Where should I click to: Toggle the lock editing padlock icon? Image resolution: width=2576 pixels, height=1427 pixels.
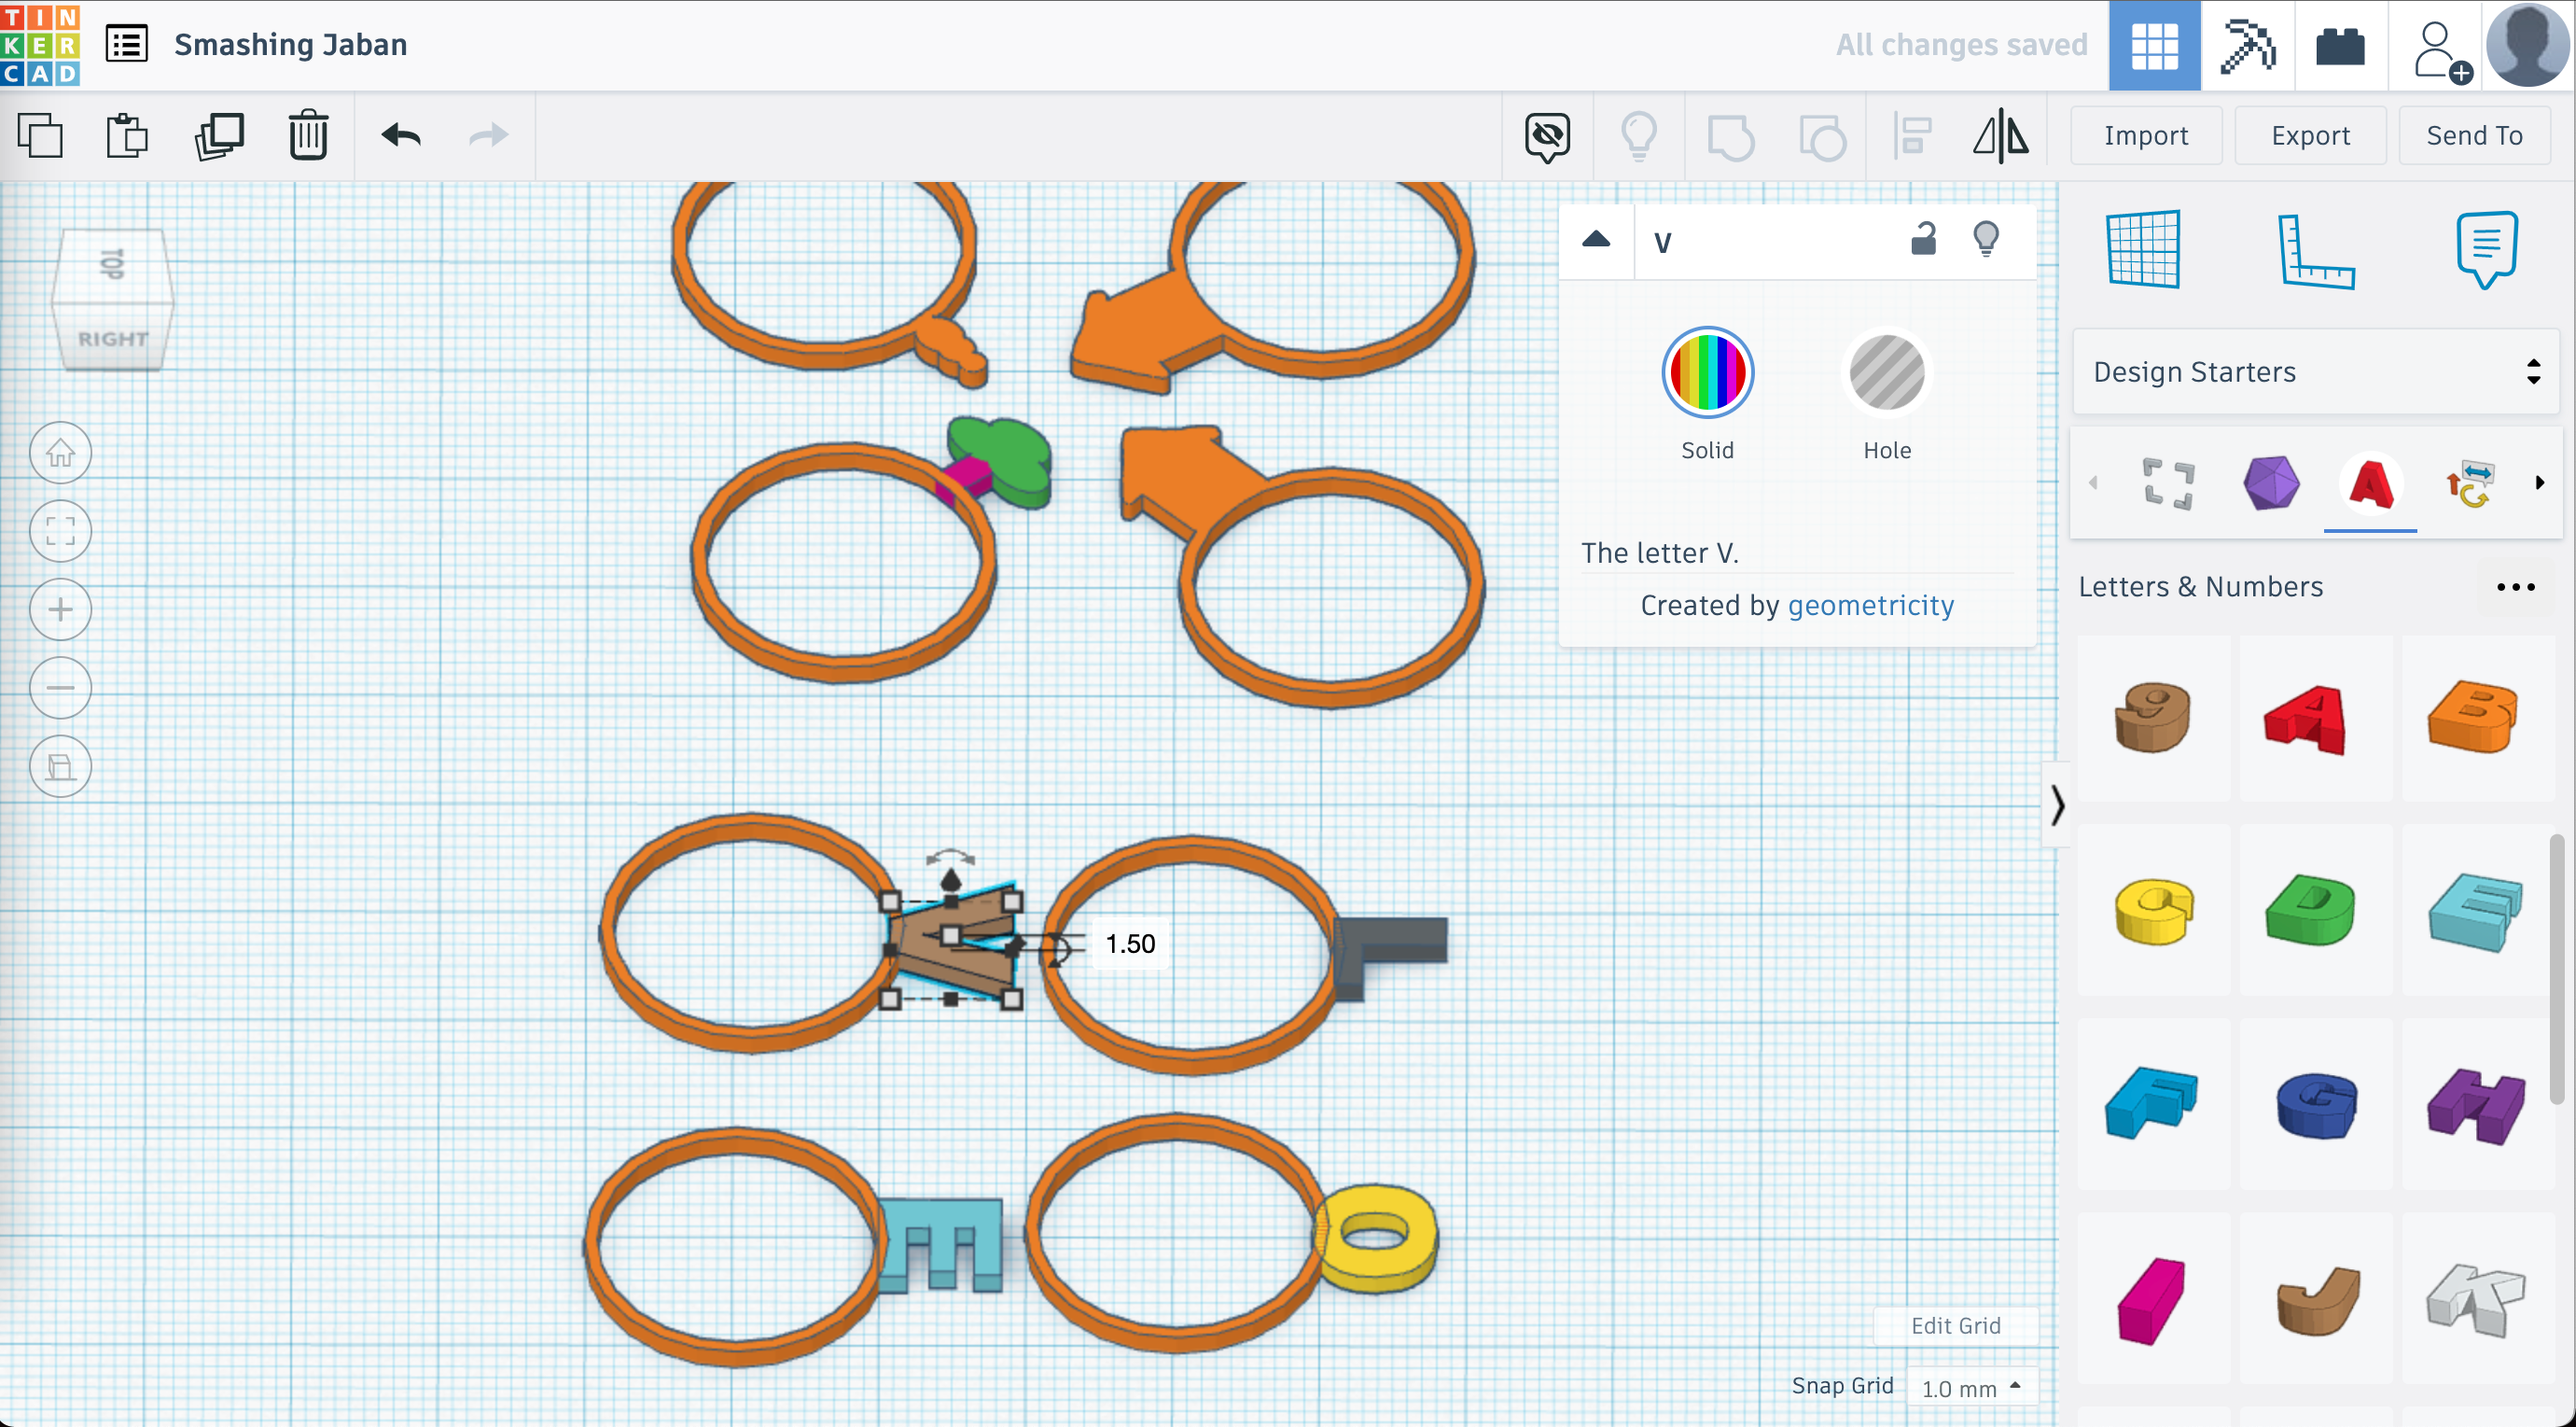pos(1923,240)
